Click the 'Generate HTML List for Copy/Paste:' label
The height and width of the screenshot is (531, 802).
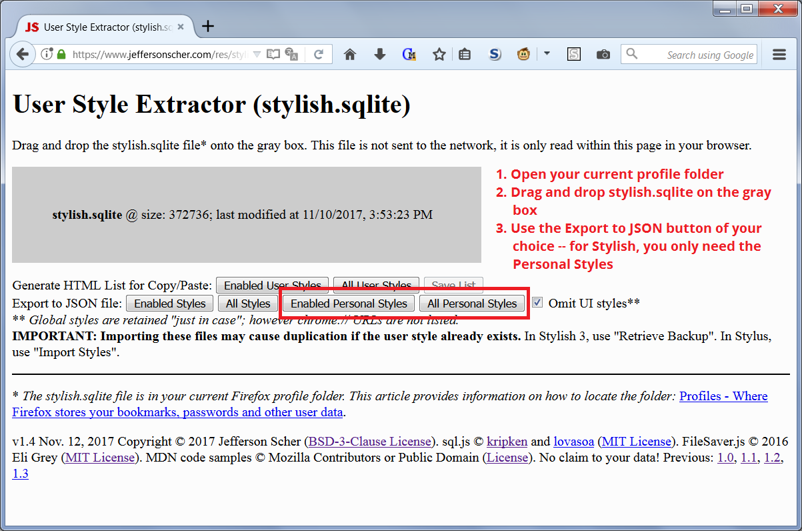[x=112, y=286]
